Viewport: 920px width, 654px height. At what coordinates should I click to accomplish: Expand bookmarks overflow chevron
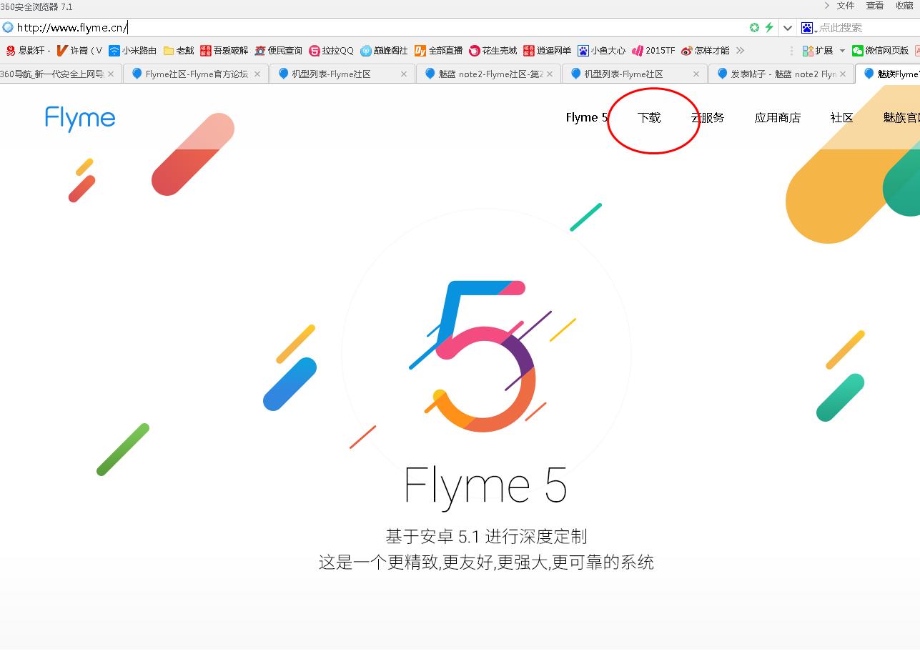point(740,51)
